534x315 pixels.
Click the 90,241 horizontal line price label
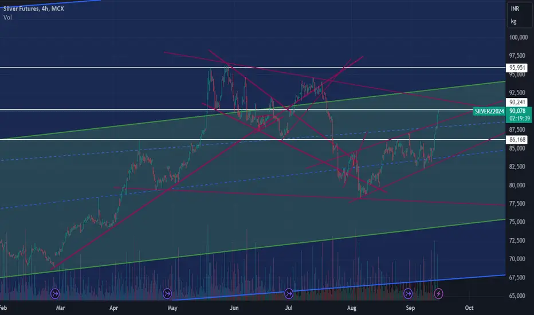517,102
